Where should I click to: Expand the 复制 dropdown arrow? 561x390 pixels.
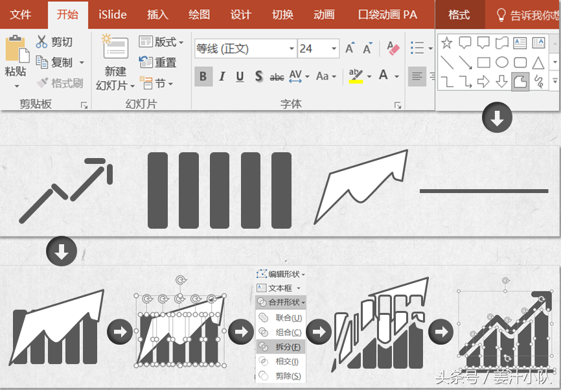[x=82, y=63]
